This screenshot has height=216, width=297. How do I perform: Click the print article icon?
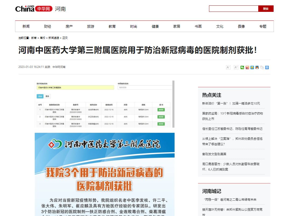pyautogui.click(x=267, y=67)
